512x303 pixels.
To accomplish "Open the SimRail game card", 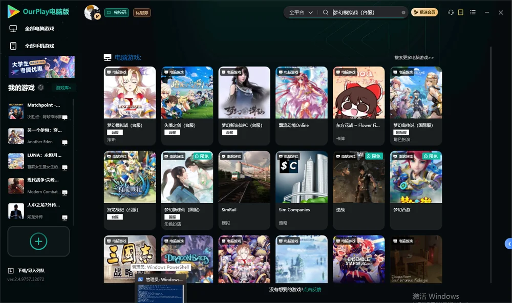I will pyautogui.click(x=244, y=190).
